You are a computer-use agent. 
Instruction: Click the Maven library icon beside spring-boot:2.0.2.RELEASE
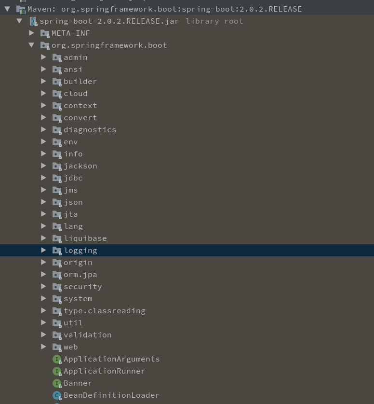pos(22,9)
